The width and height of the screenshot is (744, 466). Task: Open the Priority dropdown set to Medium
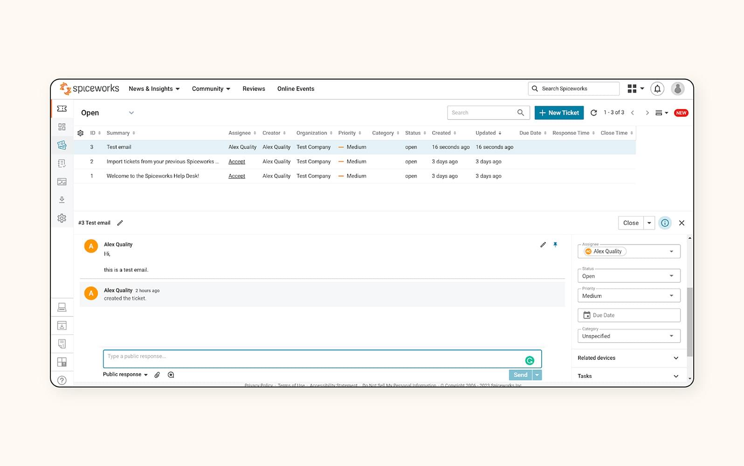[629, 295]
